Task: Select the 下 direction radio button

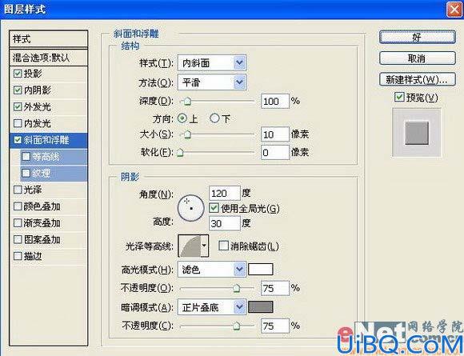Action: click(x=214, y=118)
